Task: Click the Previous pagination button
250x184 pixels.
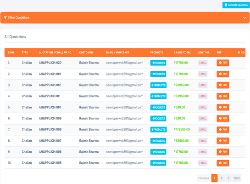Action: click(x=204, y=178)
